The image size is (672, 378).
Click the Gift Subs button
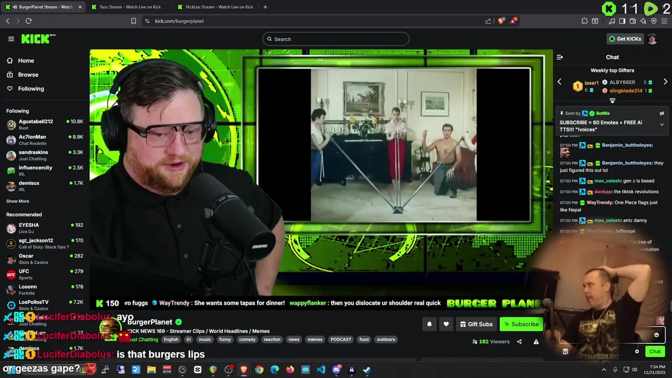click(476, 324)
